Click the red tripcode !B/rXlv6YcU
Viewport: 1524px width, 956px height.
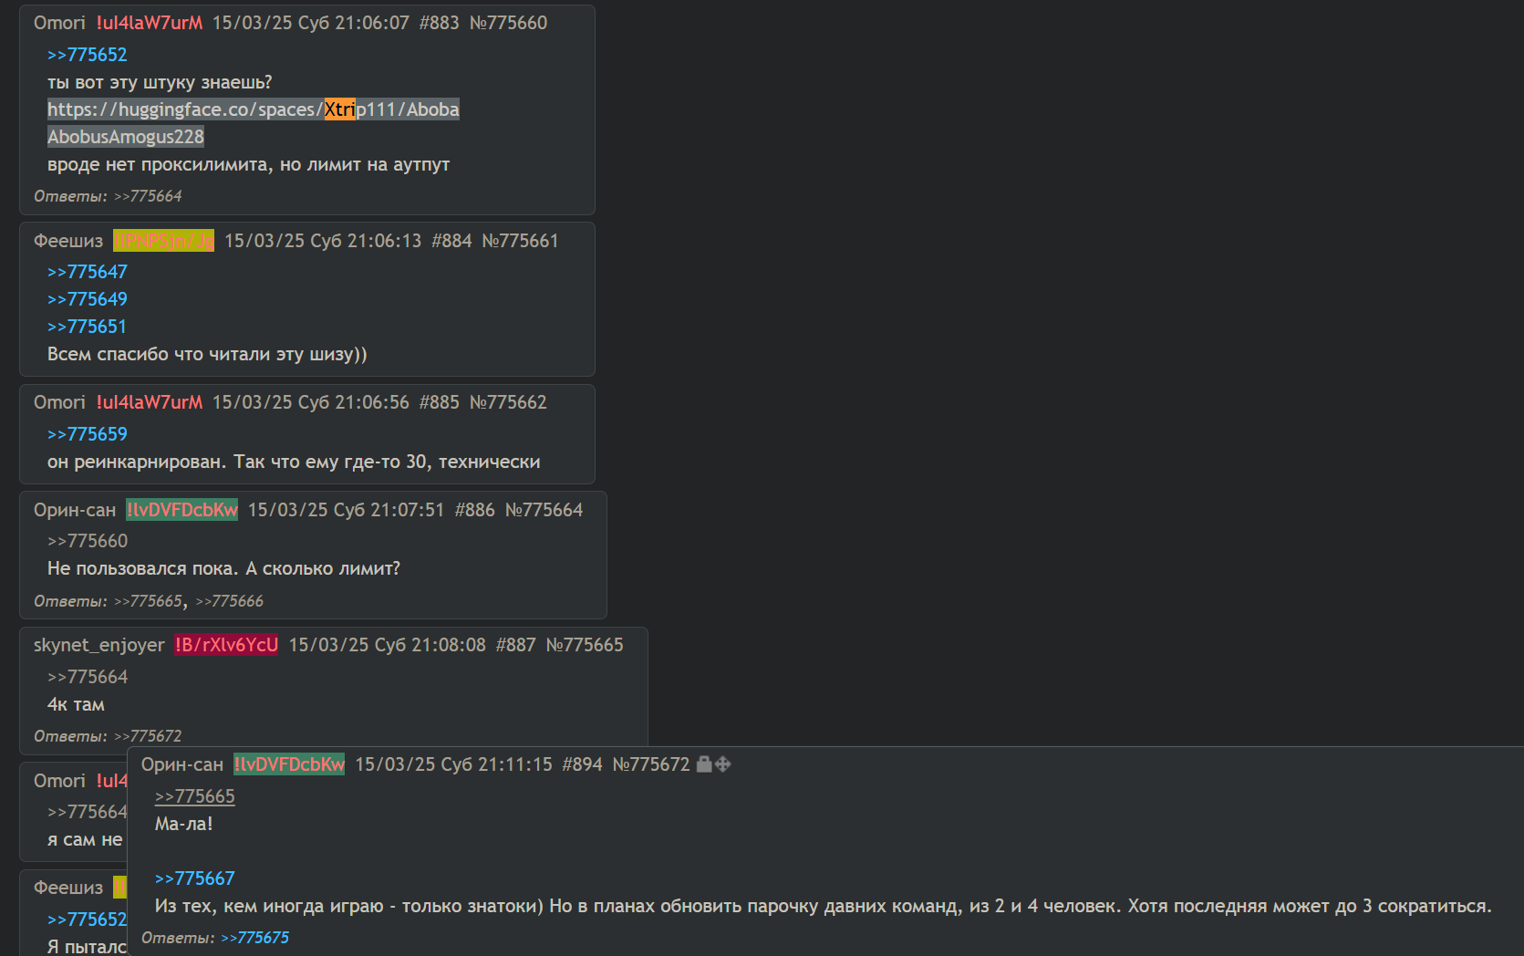click(226, 645)
